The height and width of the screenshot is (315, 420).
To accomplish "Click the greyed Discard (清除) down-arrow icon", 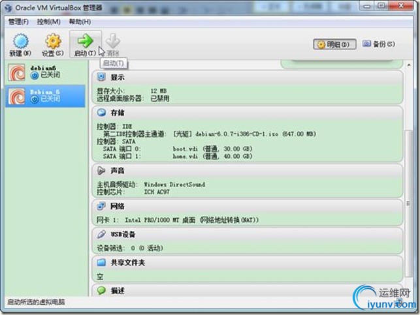I will coord(113,41).
